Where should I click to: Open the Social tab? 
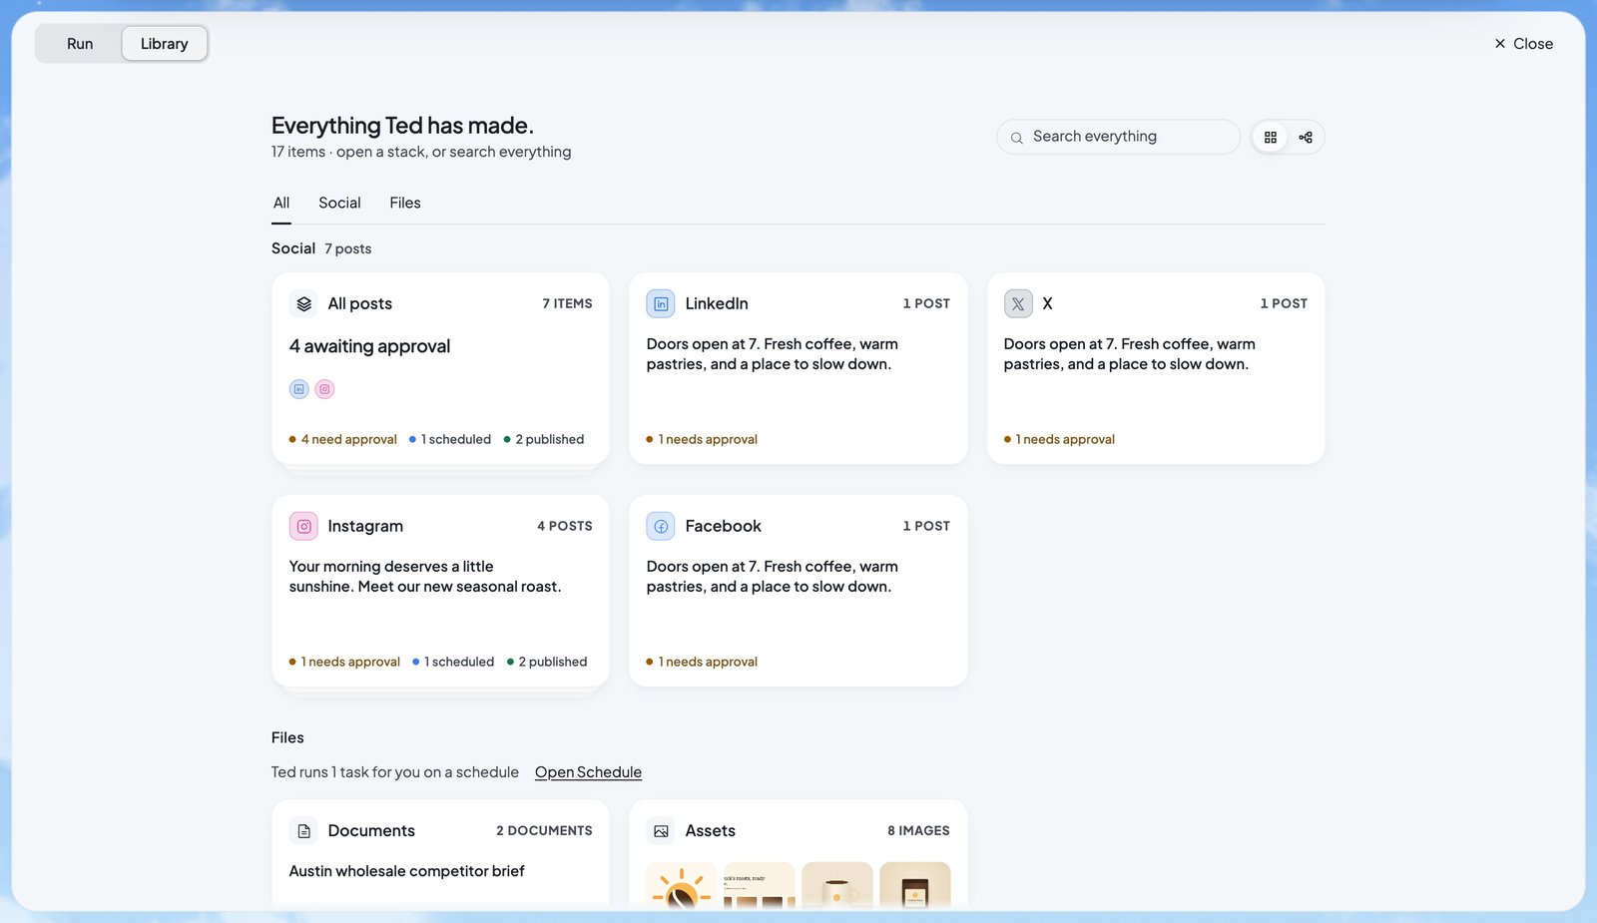coord(339,203)
